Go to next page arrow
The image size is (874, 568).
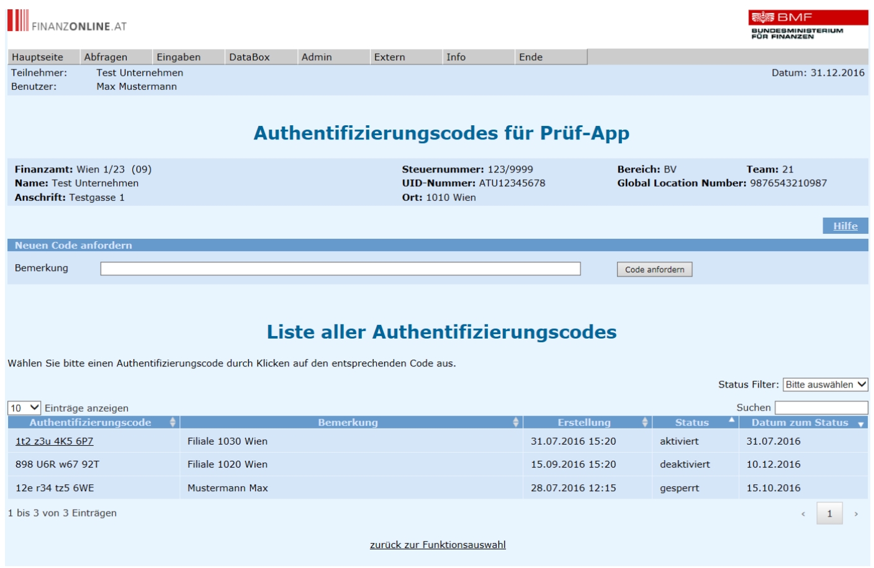point(856,513)
